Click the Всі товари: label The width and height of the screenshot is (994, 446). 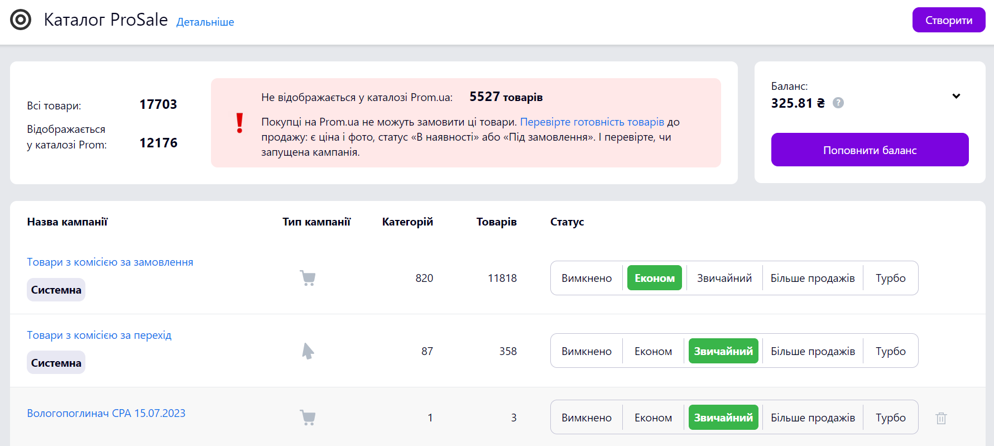54,105
